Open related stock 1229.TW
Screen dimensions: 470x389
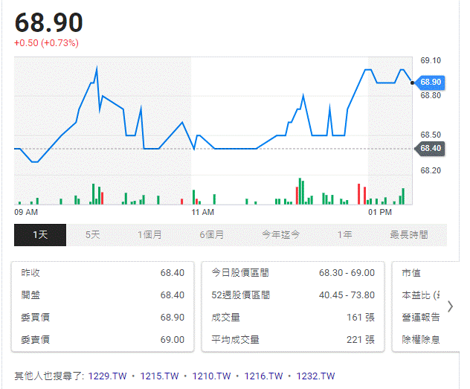pos(108,376)
